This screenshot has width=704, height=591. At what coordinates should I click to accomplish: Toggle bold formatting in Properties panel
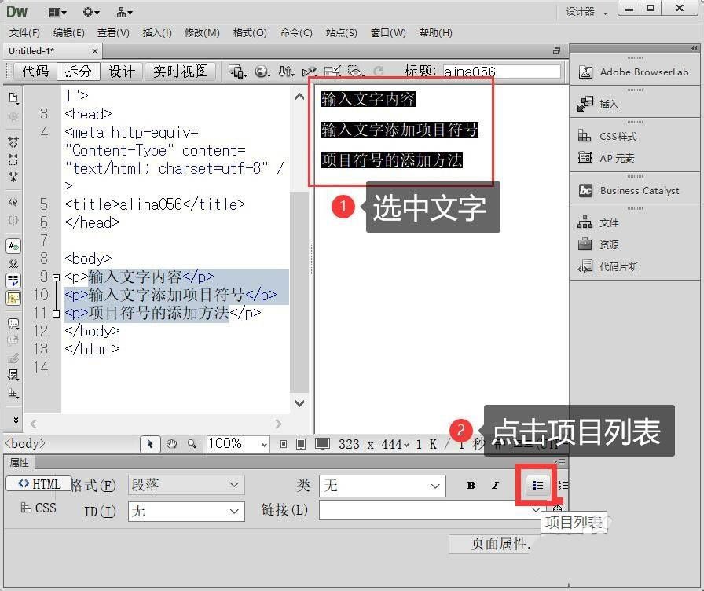tap(470, 486)
